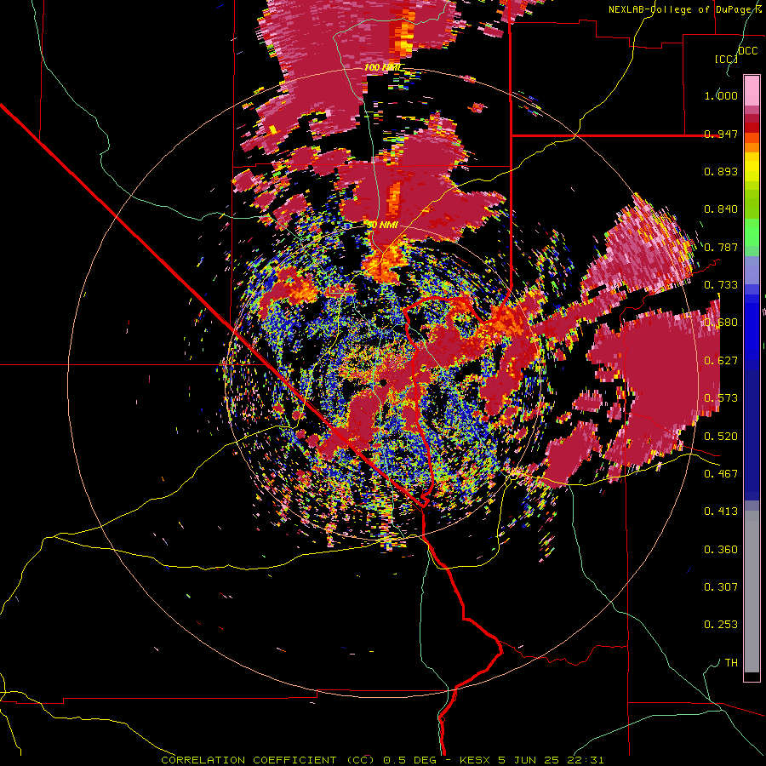Click the CORRELATION COEFFICIENT (CC) caption text

click(x=268, y=760)
